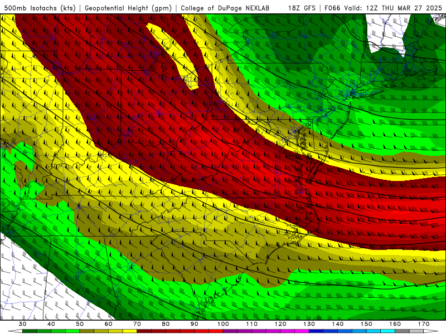Pick the dark maroon swatch starting at 70

[144, 331]
